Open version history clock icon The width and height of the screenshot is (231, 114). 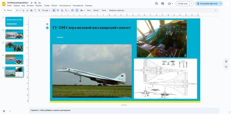click(x=157, y=3)
